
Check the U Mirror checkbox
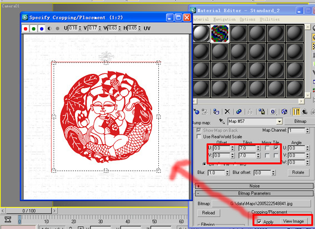click(267, 148)
